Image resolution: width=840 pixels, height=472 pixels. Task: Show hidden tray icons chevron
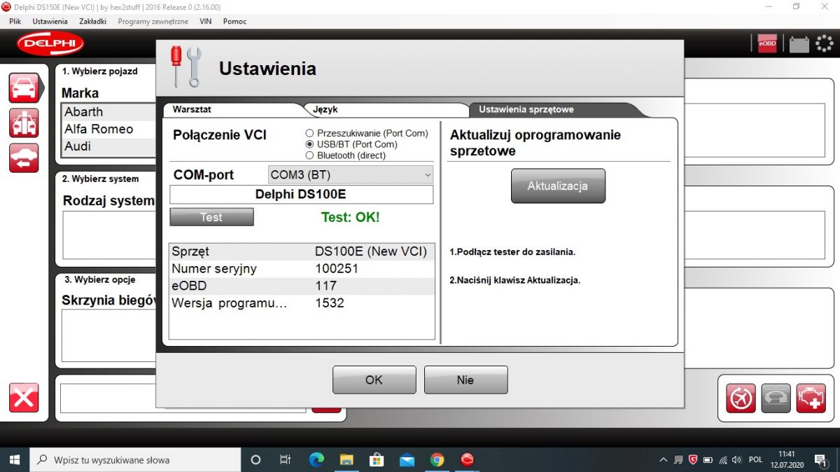[663, 460]
